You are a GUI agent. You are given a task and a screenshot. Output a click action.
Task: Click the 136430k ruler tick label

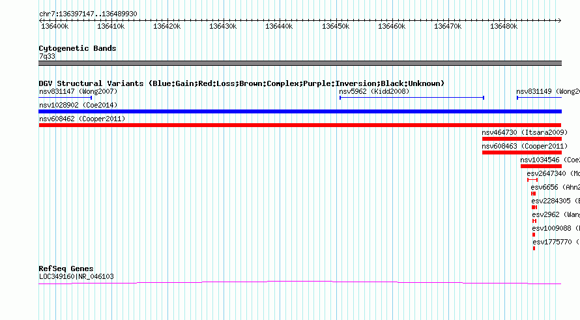[223, 26]
